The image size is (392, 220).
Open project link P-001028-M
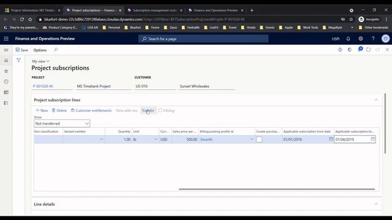43,86
